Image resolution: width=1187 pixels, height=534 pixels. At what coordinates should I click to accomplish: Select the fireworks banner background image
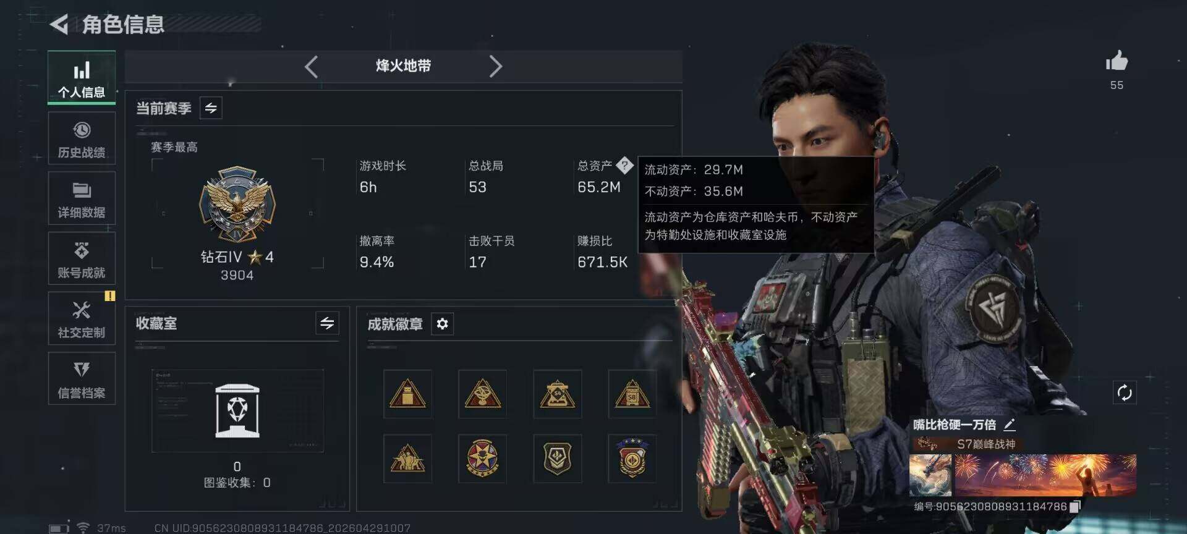(1045, 475)
